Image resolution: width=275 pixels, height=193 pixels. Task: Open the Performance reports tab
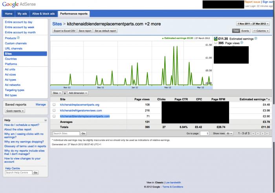coord(74,14)
